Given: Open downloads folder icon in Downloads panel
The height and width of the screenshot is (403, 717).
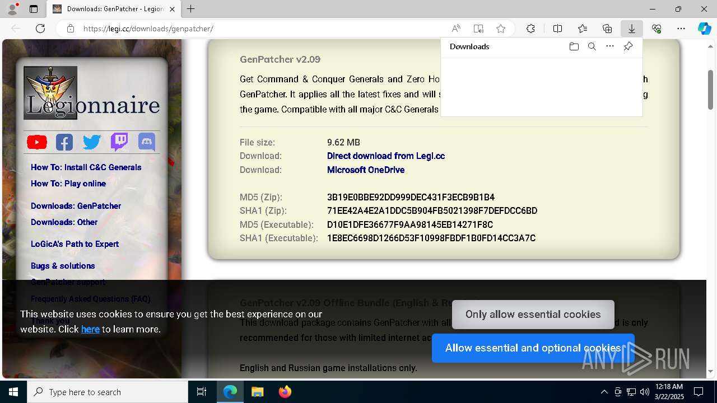Looking at the screenshot, I should 574,46.
